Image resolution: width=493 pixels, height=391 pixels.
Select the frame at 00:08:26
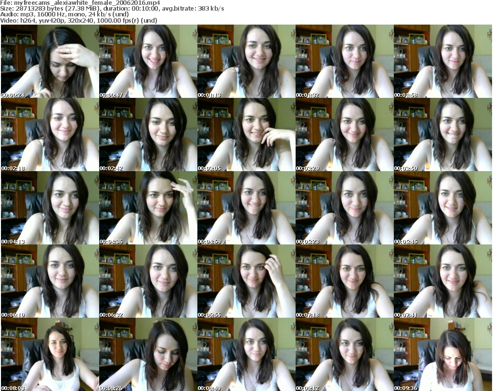[148, 354]
